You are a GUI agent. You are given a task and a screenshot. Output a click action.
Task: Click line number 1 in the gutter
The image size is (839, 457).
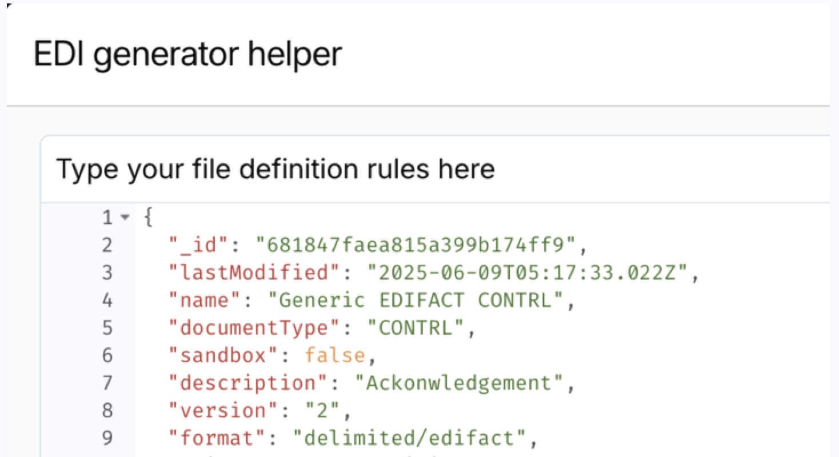click(x=106, y=218)
